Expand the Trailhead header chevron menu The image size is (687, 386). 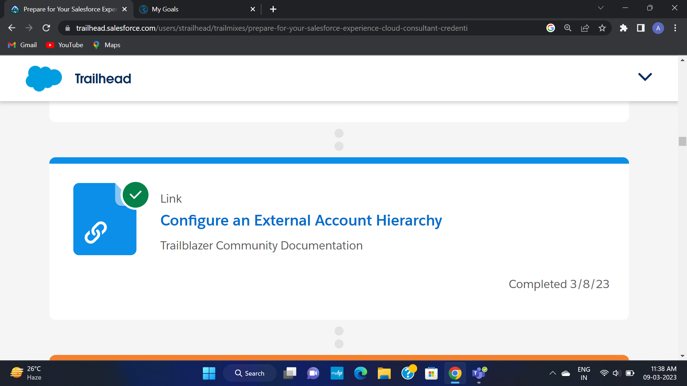click(645, 77)
